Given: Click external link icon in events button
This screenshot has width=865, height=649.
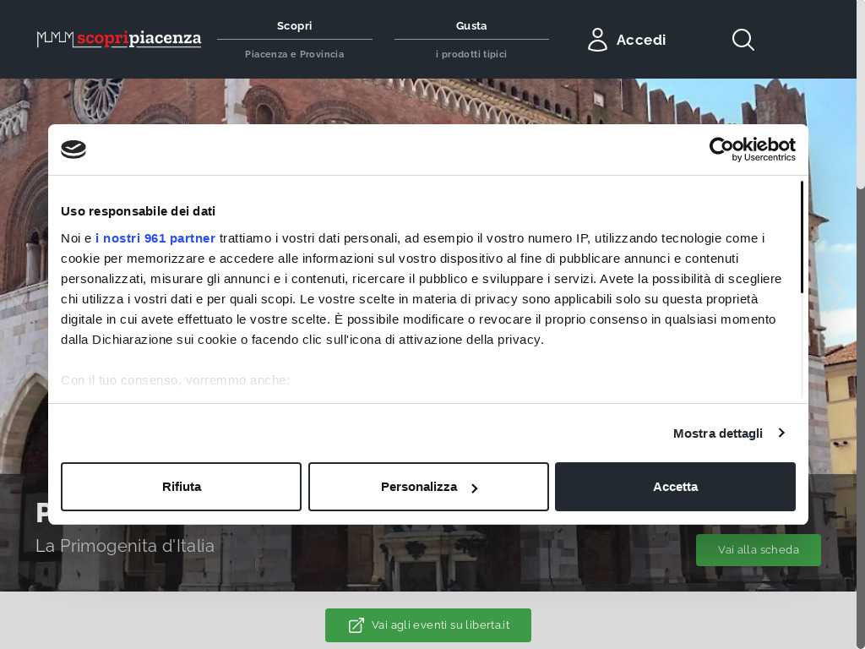Looking at the screenshot, I should point(356,625).
